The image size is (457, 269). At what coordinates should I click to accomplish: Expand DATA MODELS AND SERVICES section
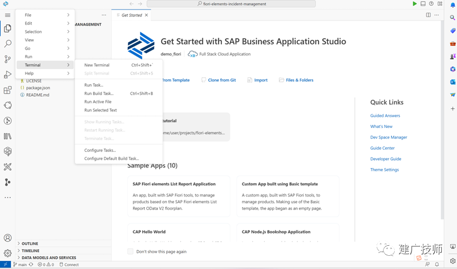coord(63,257)
